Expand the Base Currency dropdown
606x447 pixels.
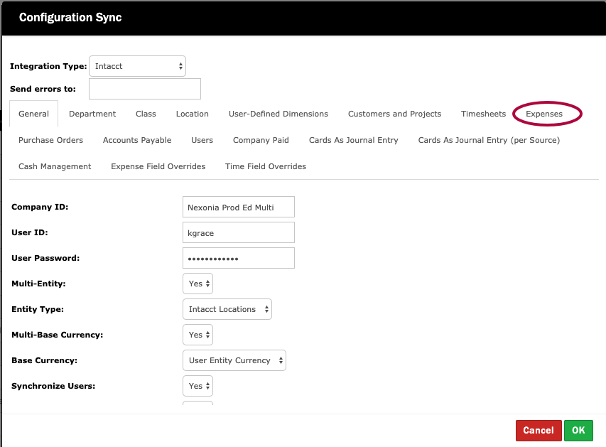[234, 360]
